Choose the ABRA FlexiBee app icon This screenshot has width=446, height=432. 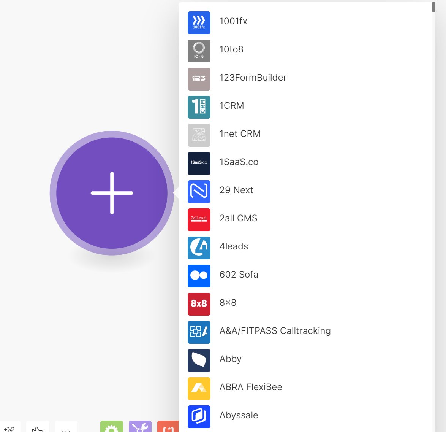pos(199,389)
